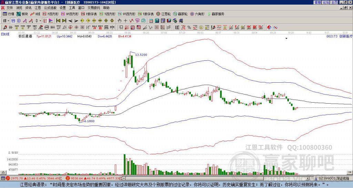Click the 002173 创新医疗 stock label
The height and width of the screenshot is (188, 353).
(339, 36)
